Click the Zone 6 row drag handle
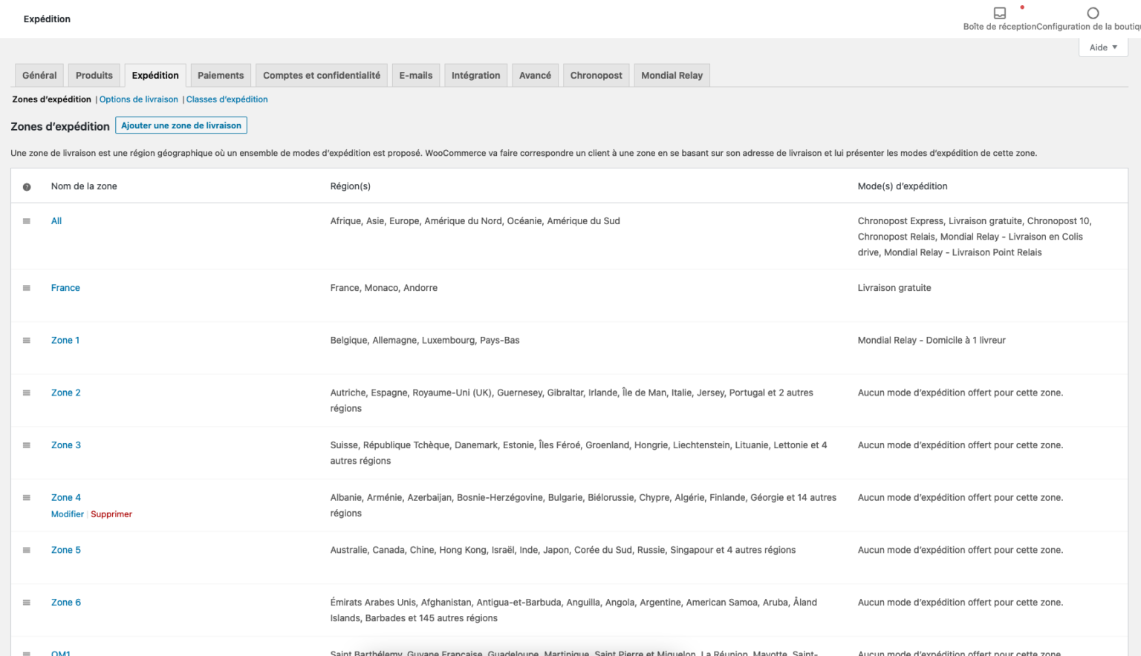The height and width of the screenshot is (656, 1141). pos(27,603)
